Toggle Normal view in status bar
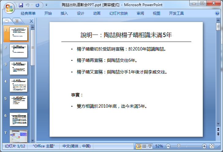 pos(138,146)
